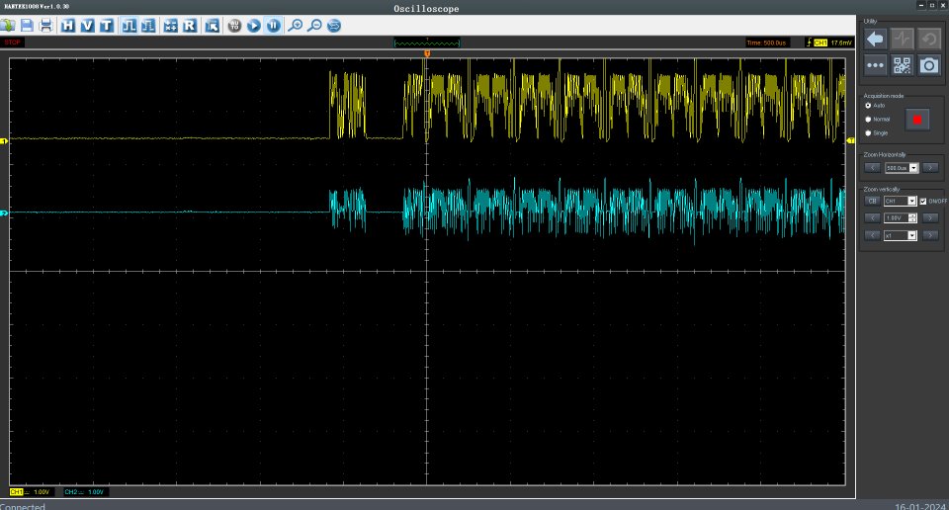Viewport: 949px width, 510px height.
Task: Click the red STOP status indicator
Action: coord(12,42)
